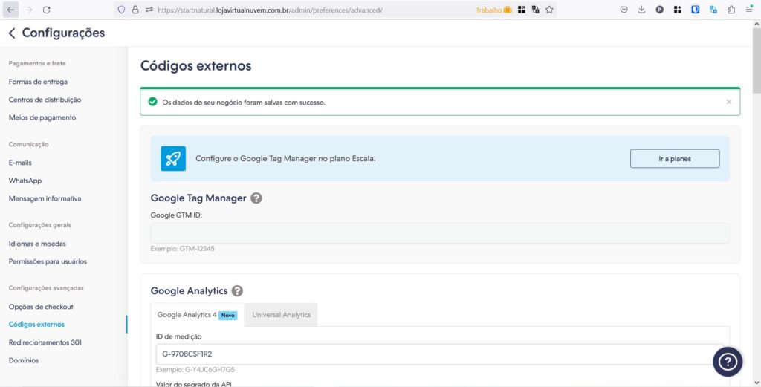This screenshot has height=387, width=761.
Task: Click the green success checkmark icon
Action: [153, 102]
